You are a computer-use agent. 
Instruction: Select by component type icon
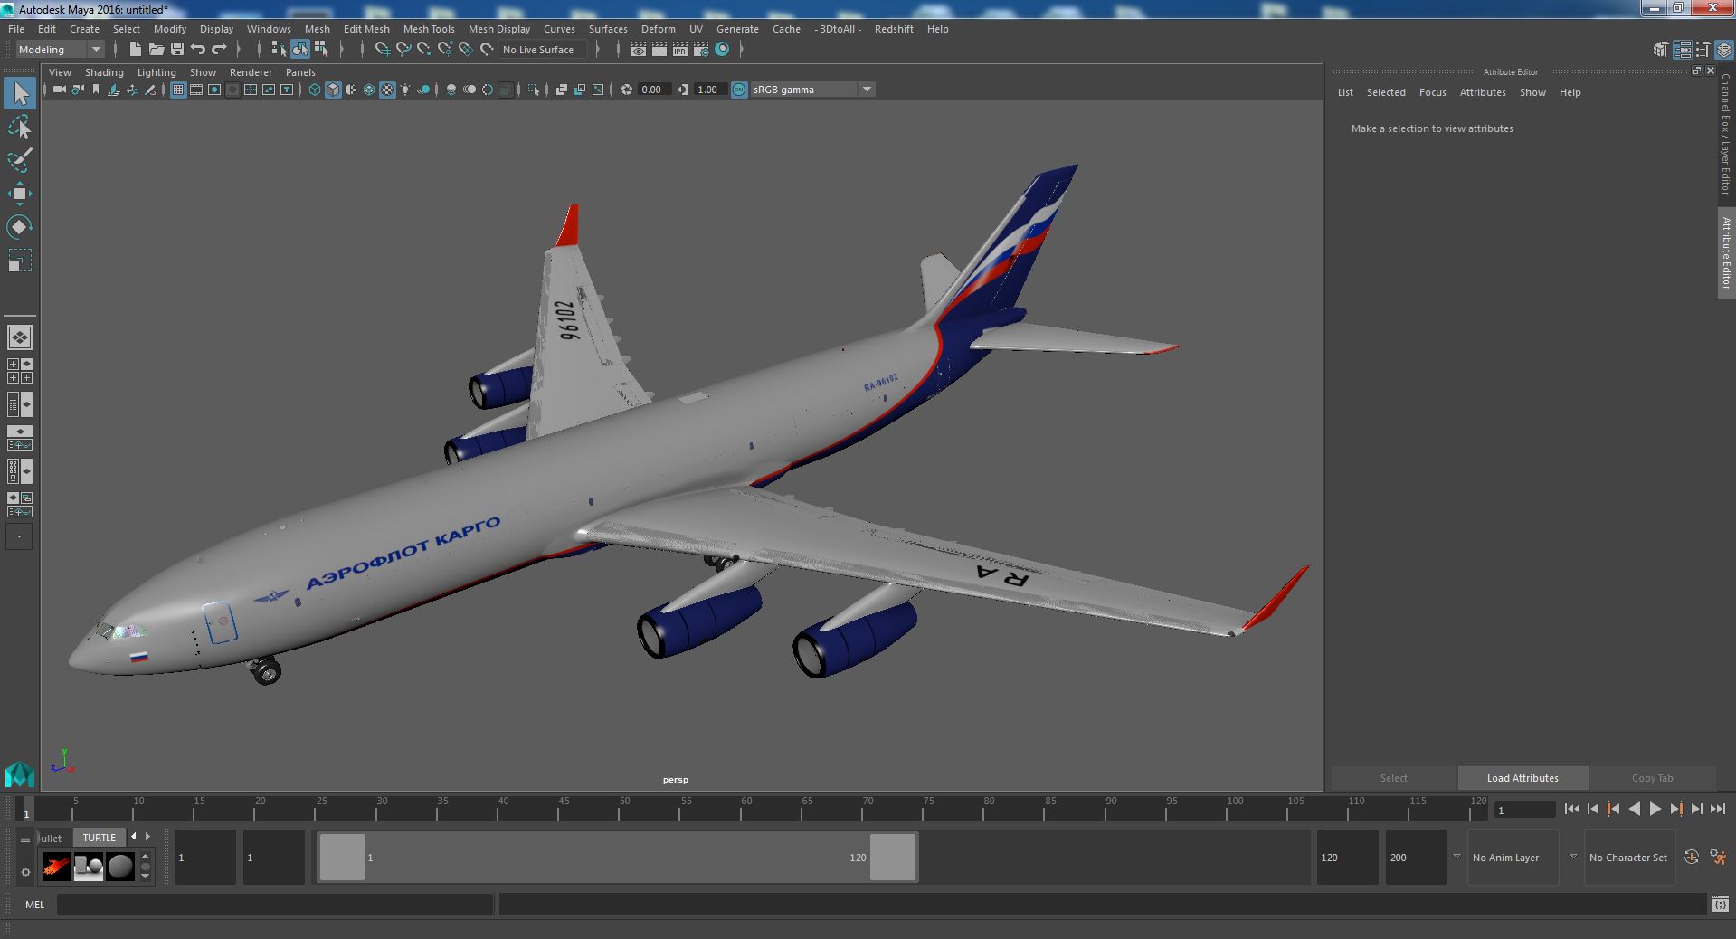tap(321, 50)
